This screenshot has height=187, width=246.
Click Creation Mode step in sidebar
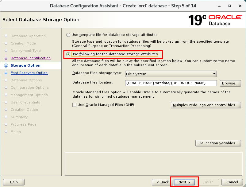tap(23, 43)
